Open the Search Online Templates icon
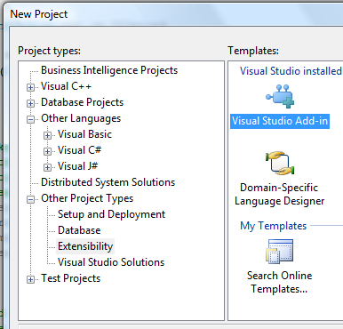 [280, 252]
